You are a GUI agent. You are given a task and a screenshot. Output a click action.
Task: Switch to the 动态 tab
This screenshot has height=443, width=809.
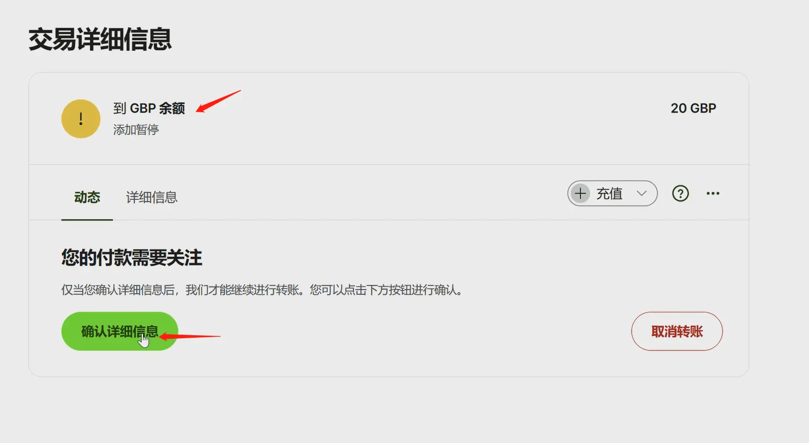point(87,197)
